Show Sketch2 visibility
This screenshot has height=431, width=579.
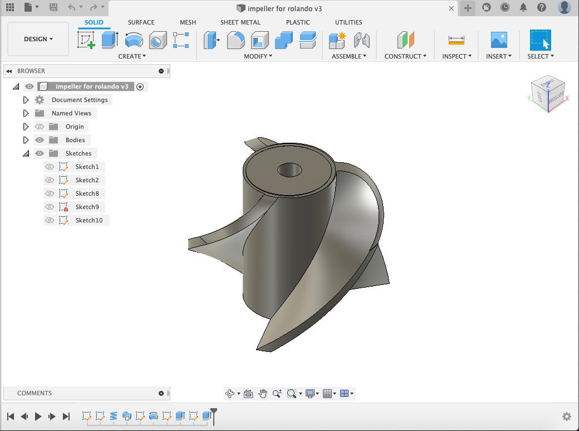click(49, 180)
